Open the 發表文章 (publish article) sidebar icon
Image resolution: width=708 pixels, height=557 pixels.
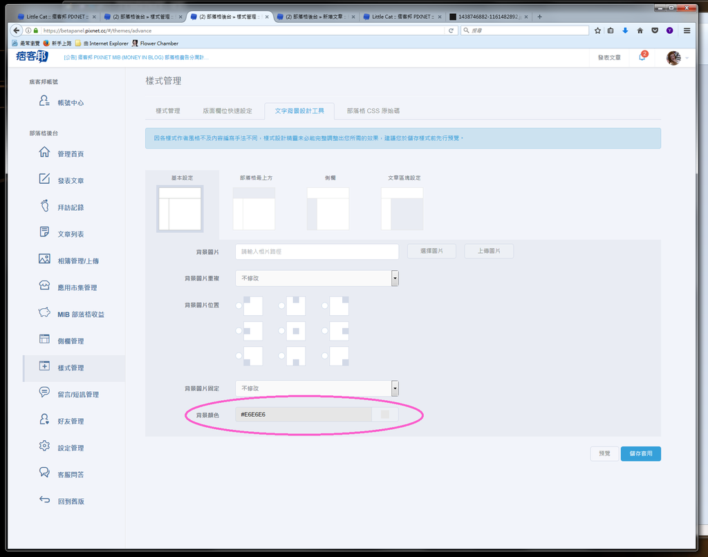(43, 180)
